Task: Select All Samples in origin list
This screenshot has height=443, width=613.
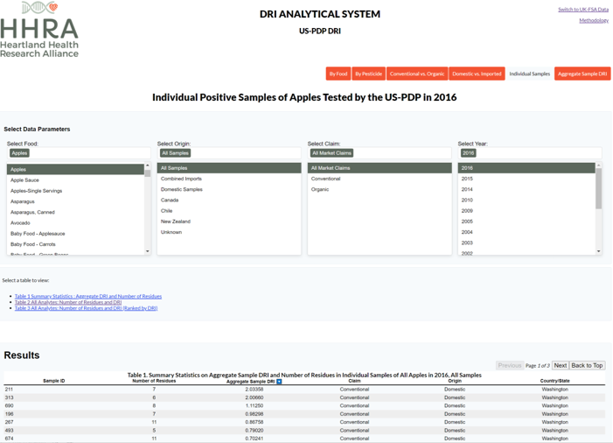Action: coord(229,168)
